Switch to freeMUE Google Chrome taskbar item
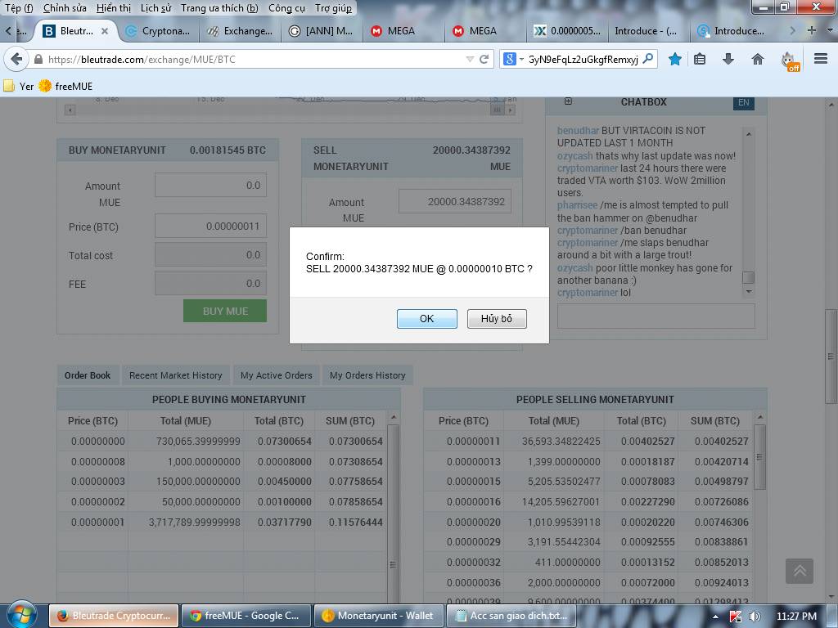Screen dimensions: 838x628 246,615
